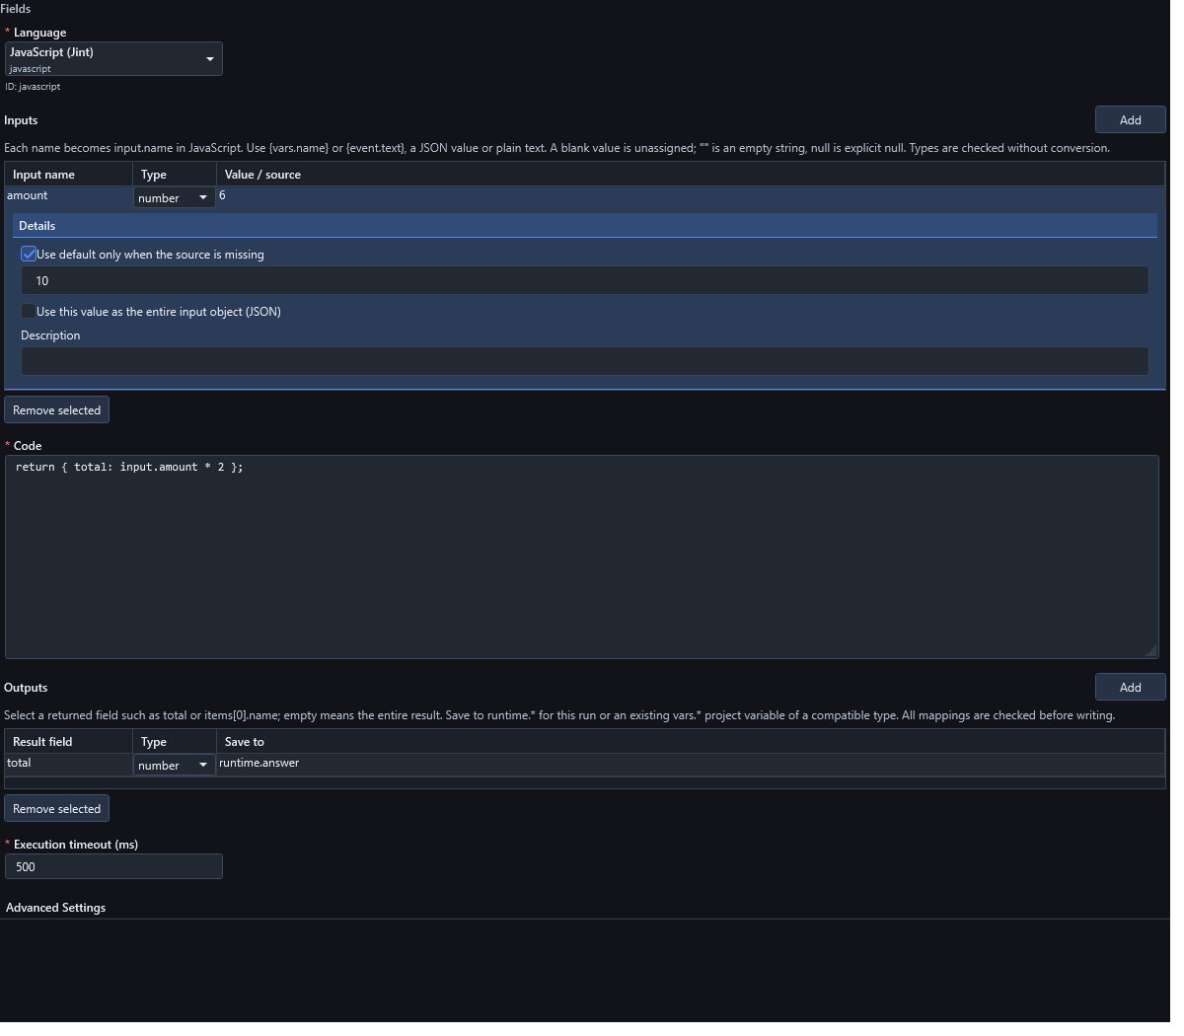Grab the code editor resize handle corner
The height and width of the screenshot is (1036, 1184).
click(x=1150, y=650)
